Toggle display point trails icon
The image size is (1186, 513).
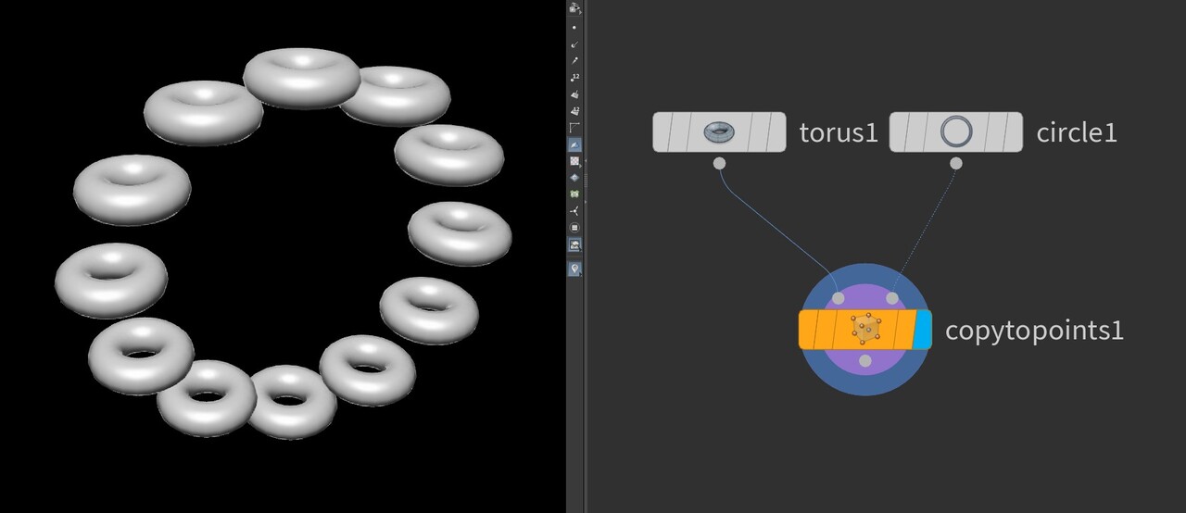[x=574, y=60]
